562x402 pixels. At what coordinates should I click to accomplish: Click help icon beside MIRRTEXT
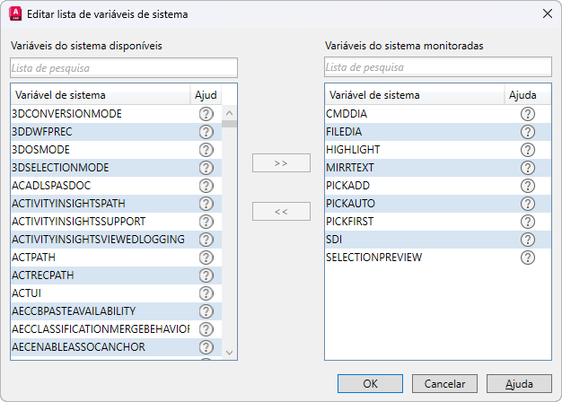(527, 168)
